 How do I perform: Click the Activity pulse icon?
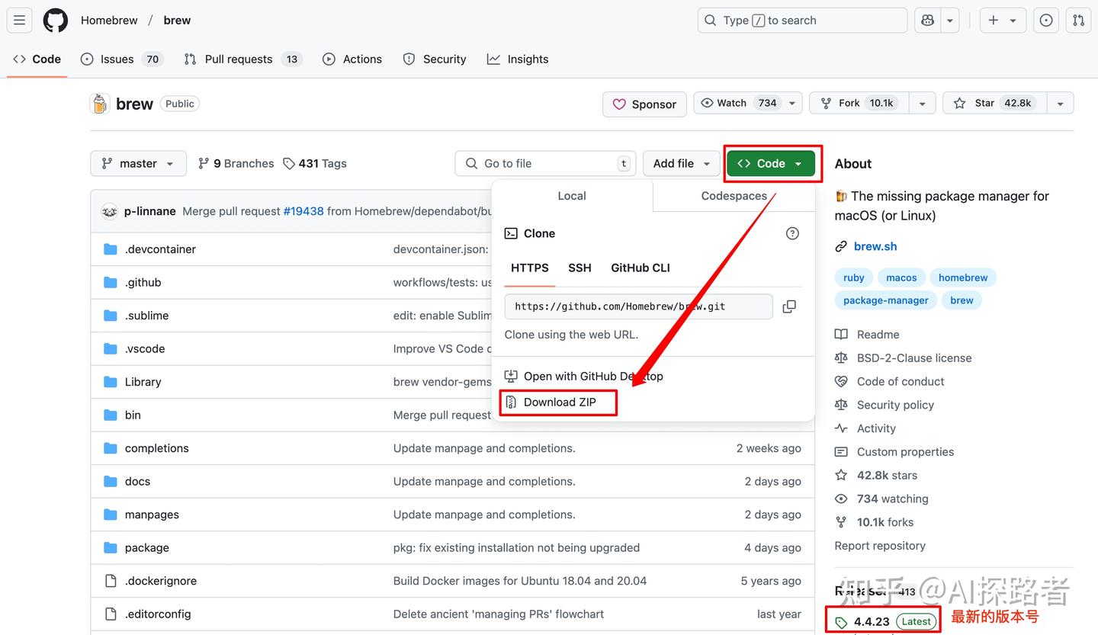tap(841, 428)
